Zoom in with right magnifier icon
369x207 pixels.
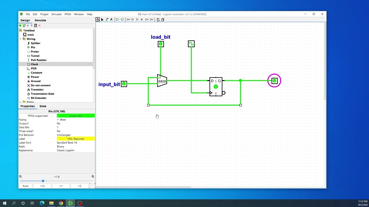(93, 177)
